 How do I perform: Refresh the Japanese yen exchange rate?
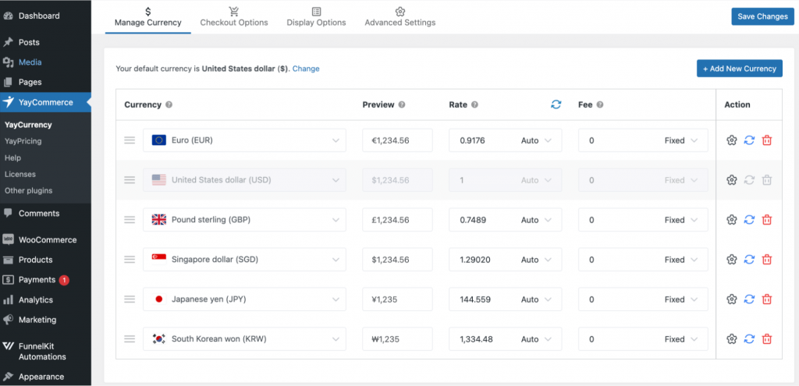coord(749,299)
